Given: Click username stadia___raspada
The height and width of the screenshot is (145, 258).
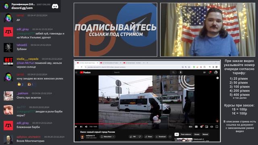Looking at the screenshot, I should [27, 59].
